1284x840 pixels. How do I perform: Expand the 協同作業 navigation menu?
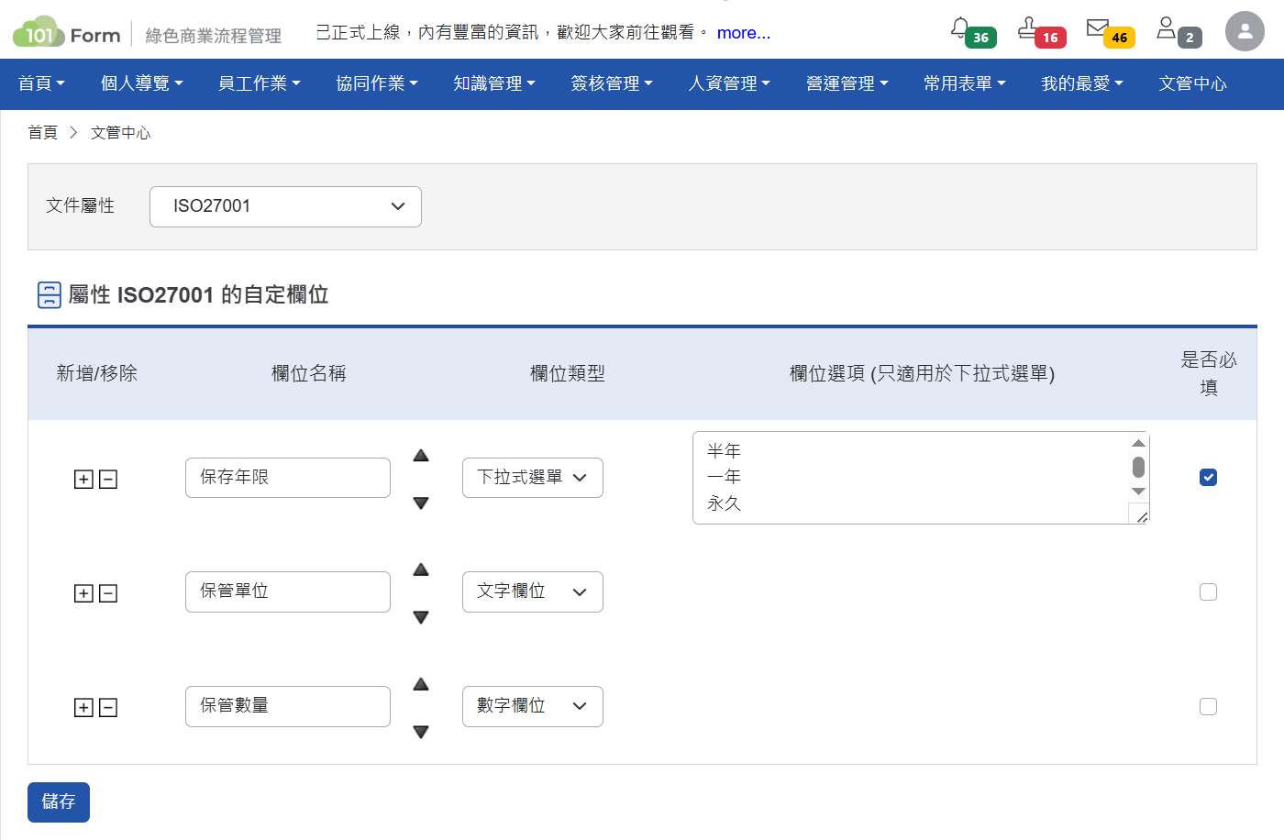[377, 83]
